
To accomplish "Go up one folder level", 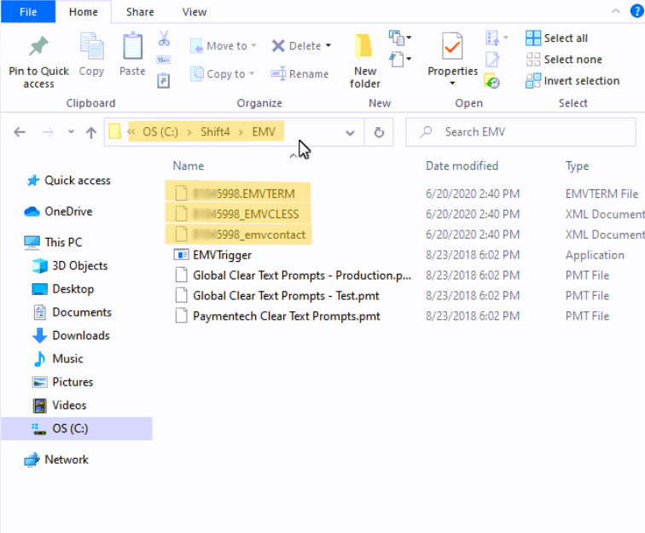I will coord(90,132).
